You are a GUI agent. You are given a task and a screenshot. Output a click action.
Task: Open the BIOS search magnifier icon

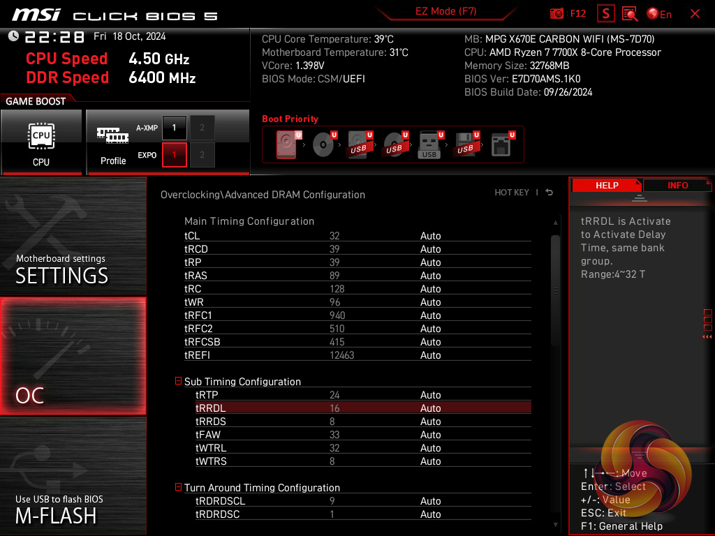[x=630, y=14]
